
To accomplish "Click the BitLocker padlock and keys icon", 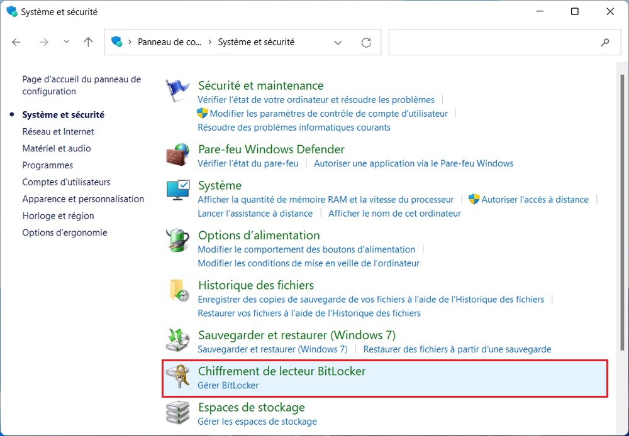I will point(178,376).
